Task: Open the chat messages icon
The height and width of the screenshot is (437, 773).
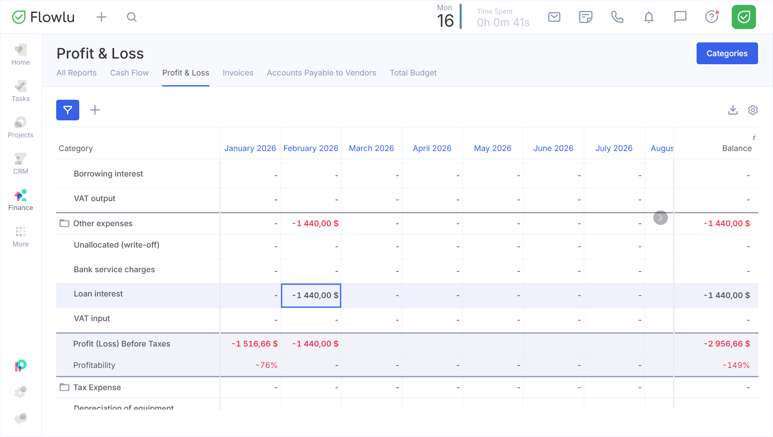Action: pyautogui.click(x=680, y=17)
